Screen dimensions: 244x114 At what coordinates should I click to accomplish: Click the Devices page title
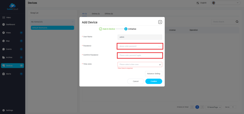tap(32, 3)
